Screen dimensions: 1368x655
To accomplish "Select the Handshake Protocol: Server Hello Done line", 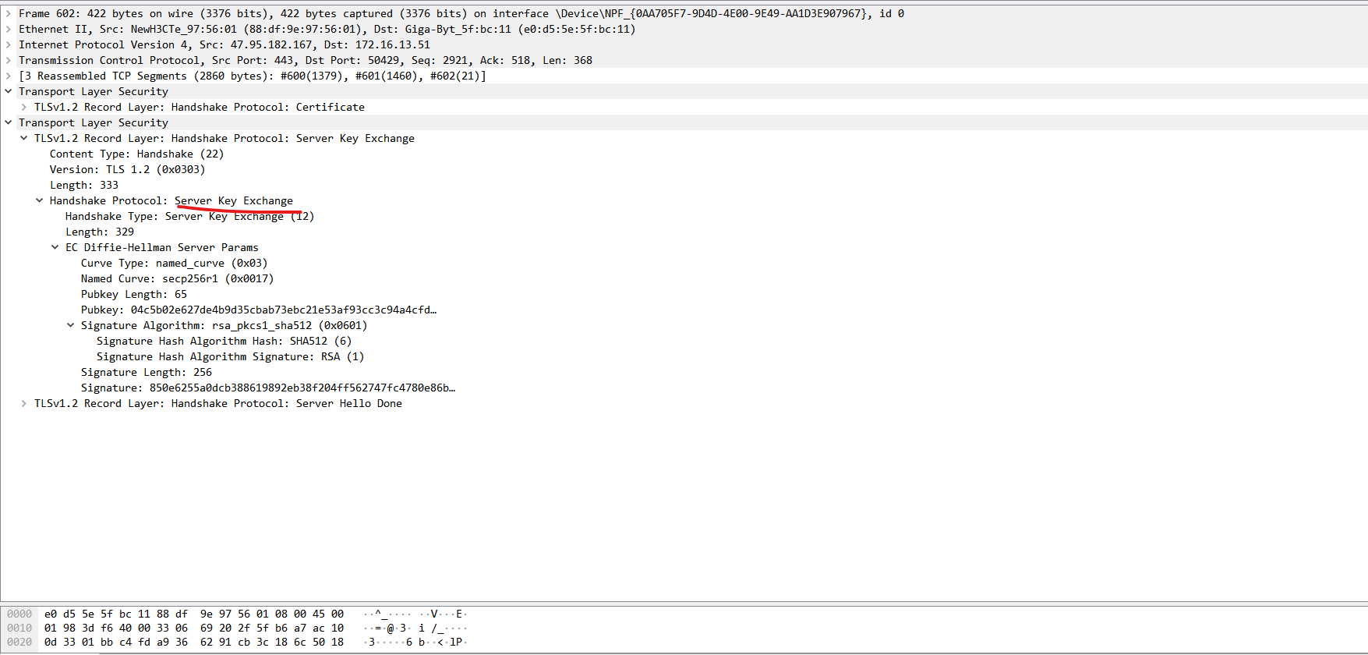I will [x=218, y=403].
